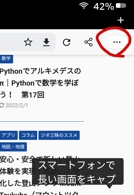
Task: Click the 2022/2/1 date text
Action: [x=16, y=105]
